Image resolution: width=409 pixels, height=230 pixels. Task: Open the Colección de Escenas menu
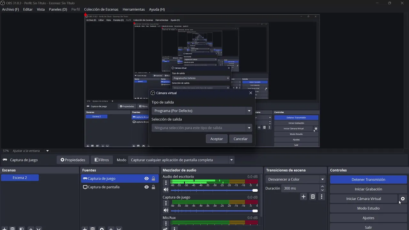[x=101, y=9]
